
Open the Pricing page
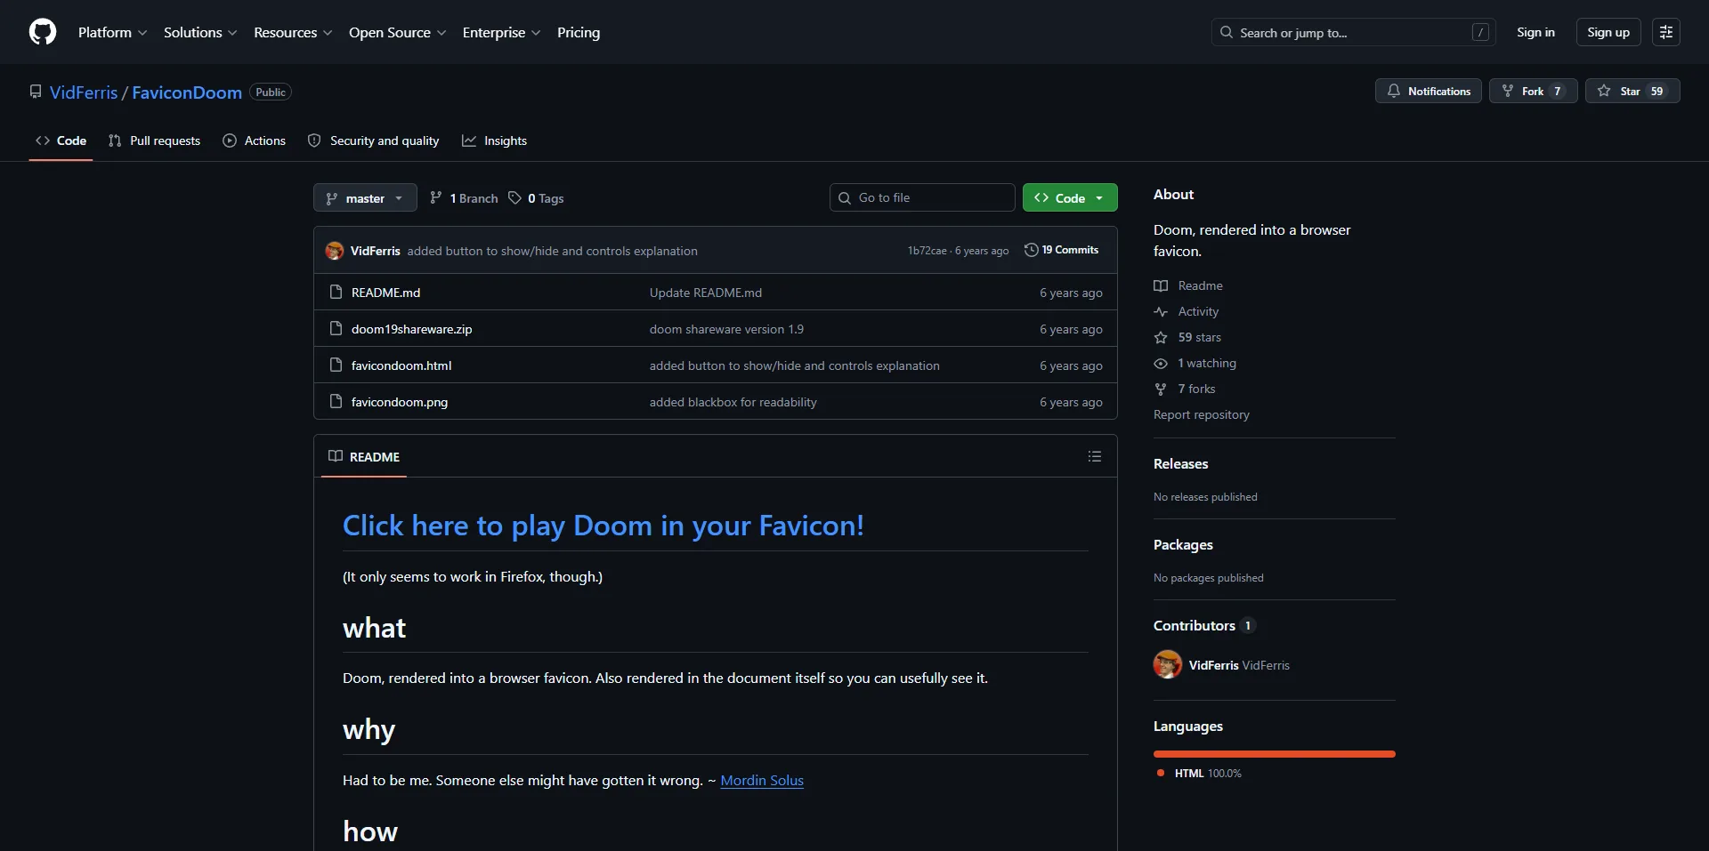579,32
